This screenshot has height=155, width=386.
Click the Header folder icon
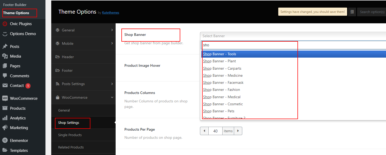(x=58, y=57)
